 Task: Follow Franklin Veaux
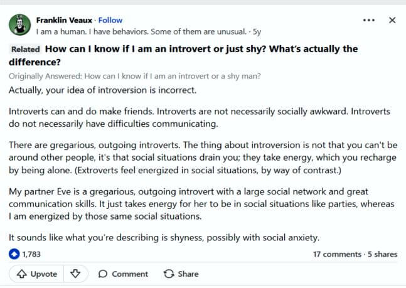tap(110, 20)
